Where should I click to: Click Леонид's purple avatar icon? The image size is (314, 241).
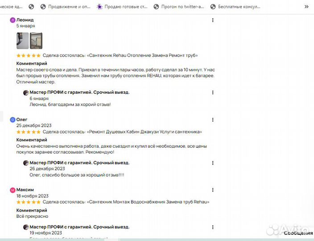[12, 20]
